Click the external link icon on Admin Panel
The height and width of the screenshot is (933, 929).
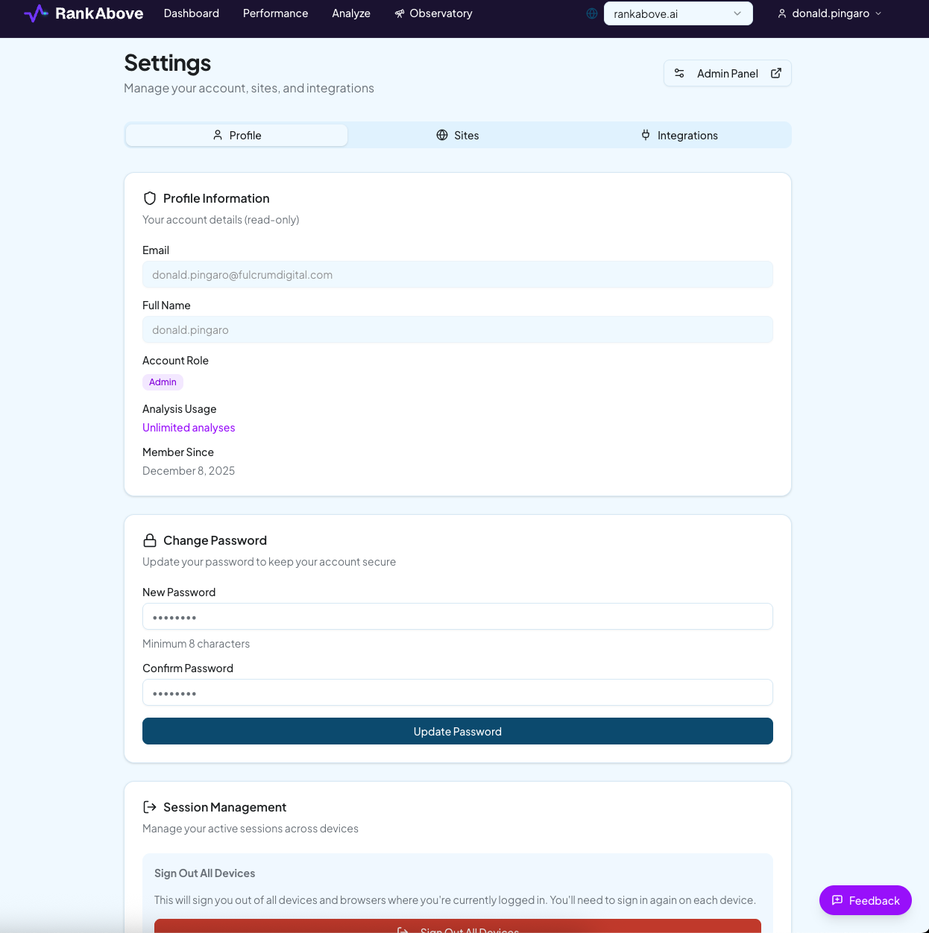pyautogui.click(x=776, y=73)
